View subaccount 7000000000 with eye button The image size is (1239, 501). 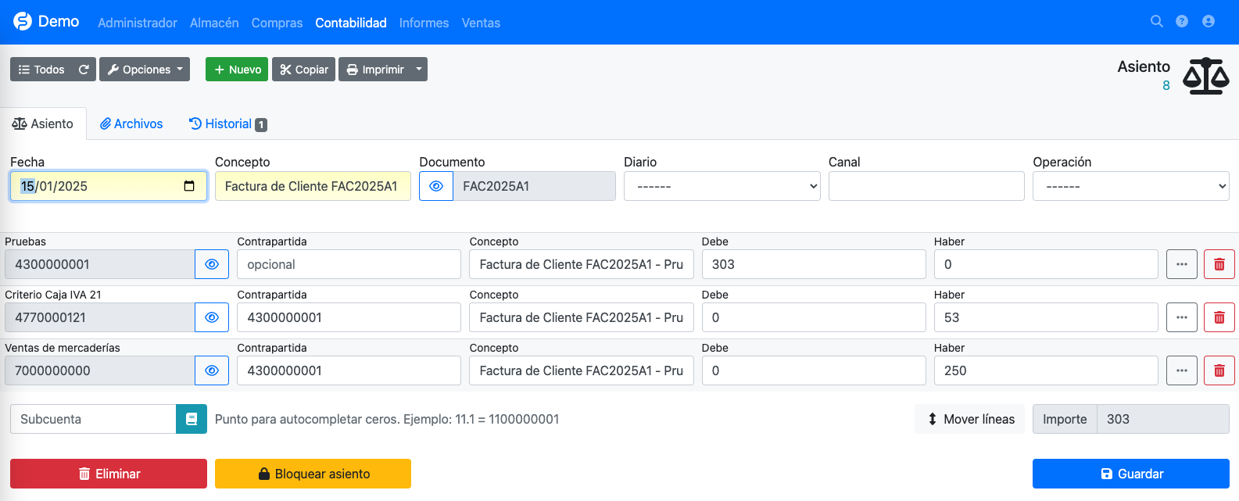point(212,370)
